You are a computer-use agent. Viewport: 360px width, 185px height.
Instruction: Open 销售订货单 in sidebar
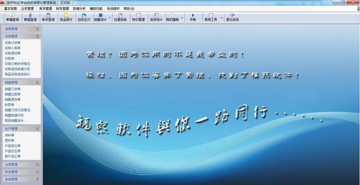(x=13, y=89)
